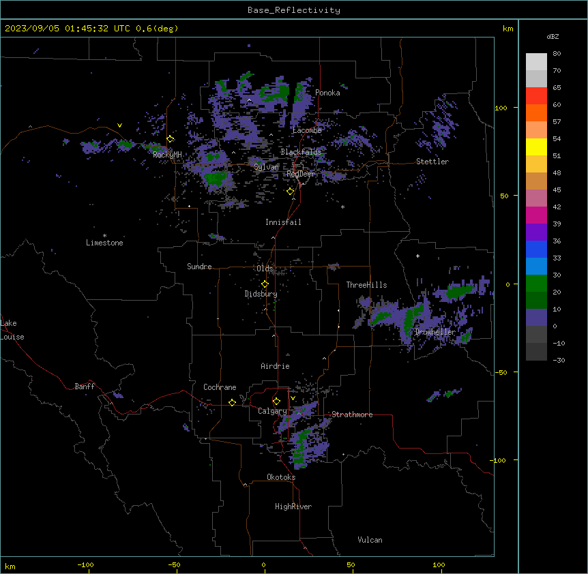The height and width of the screenshot is (574, 588).
Task: Click the HighRiver label
Action: click(x=293, y=507)
